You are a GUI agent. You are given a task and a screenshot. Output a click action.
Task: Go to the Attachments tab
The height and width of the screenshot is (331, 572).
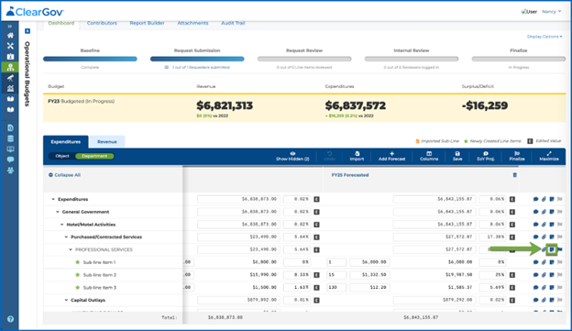192,23
